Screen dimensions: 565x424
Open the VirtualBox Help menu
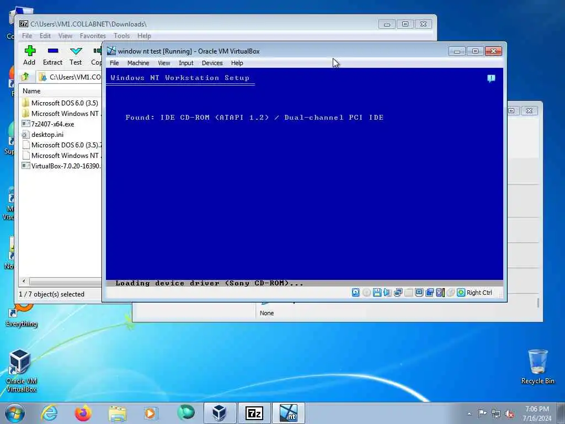click(x=237, y=63)
